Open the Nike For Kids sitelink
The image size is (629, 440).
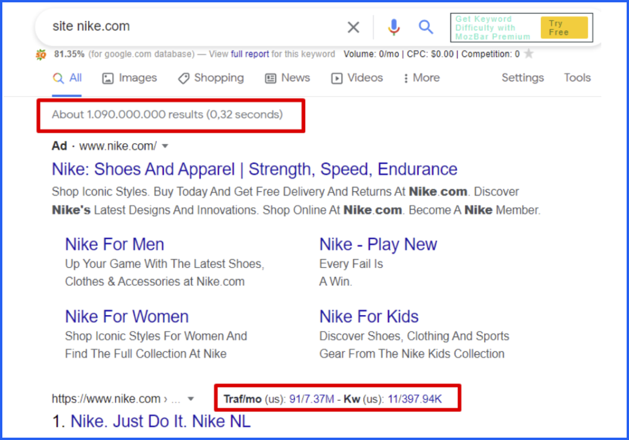(368, 317)
